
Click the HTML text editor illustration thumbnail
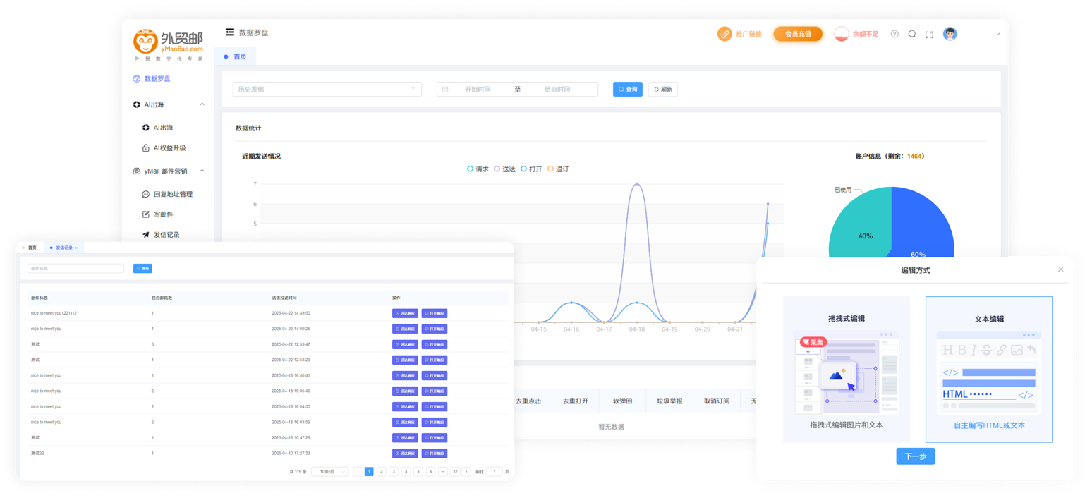989,372
